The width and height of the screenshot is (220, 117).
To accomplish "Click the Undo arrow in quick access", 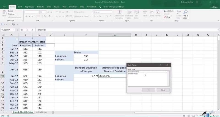I will [3, 24].
